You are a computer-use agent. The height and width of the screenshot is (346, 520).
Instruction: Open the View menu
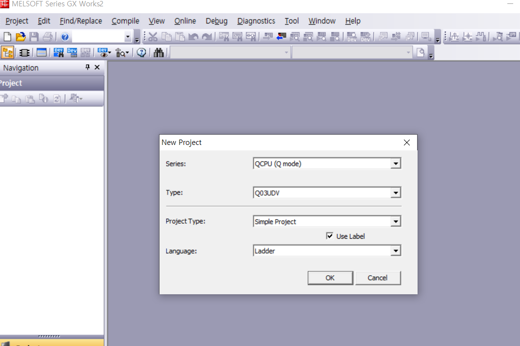157,21
